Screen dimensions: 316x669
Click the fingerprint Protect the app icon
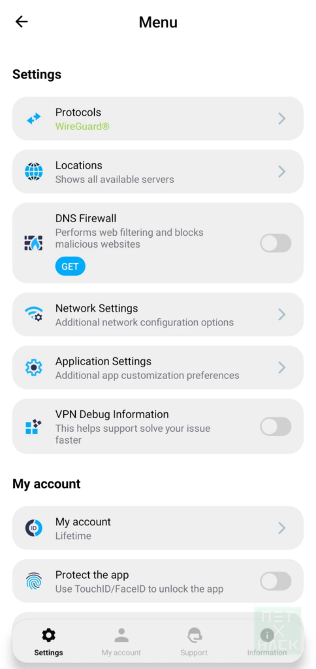click(x=34, y=581)
